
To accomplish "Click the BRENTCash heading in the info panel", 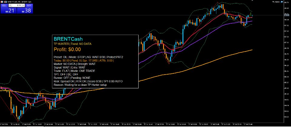I will (68, 39).
